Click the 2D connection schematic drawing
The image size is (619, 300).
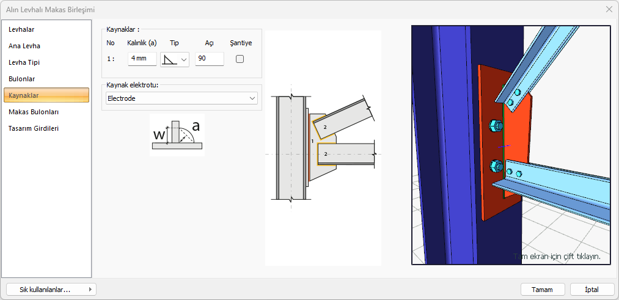(x=323, y=148)
